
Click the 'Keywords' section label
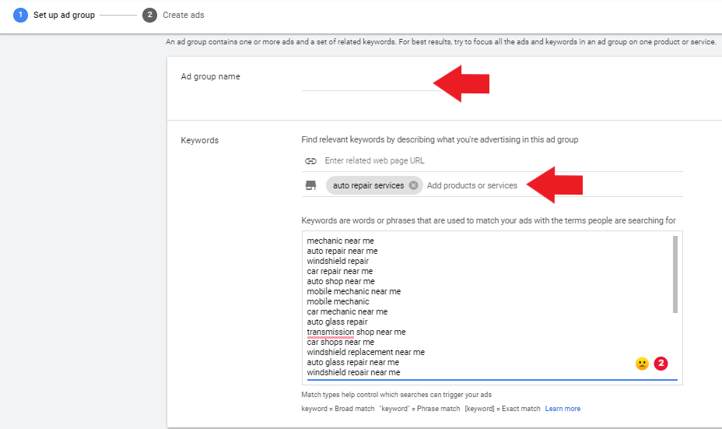(x=199, y=140)
